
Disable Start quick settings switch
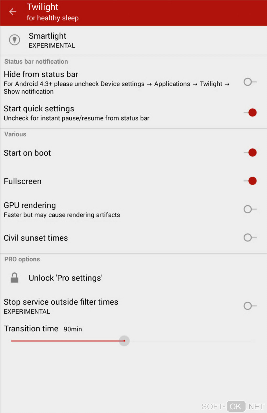(x=250, y=113)
